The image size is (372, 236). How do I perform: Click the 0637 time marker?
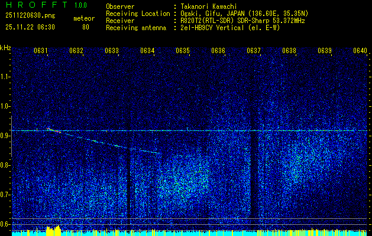coord(254,51)
